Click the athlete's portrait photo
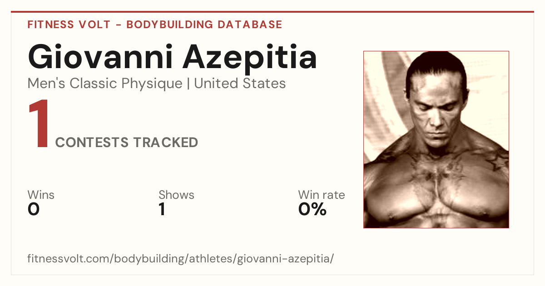Screen dimensions: 545x286 pos(436,139)
